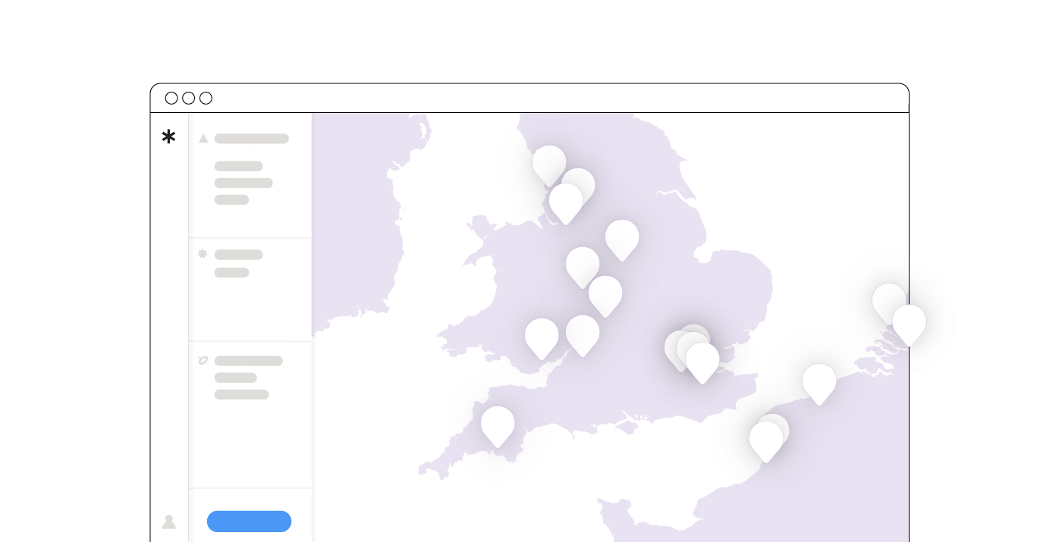
Task: Open the user profile icon in the sidebar
Action: coord(169,522)
